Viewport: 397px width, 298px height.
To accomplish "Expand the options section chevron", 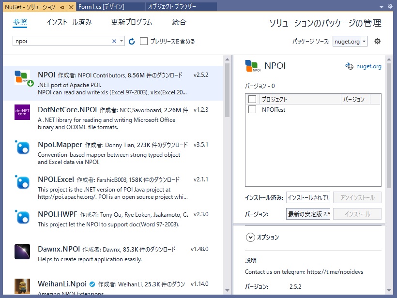I will pos(250,237).
